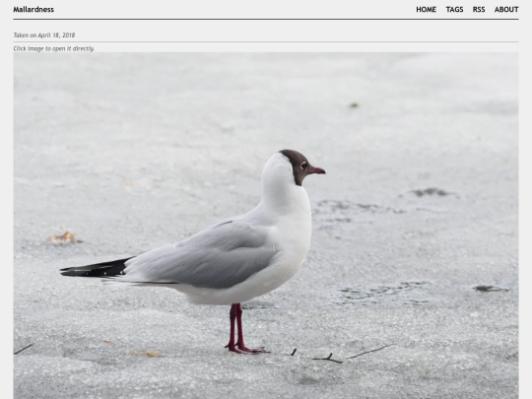The image size is (532, 399).
Task: Select 'Click image to open it directly.' text
Action: (x=54, y=48)
